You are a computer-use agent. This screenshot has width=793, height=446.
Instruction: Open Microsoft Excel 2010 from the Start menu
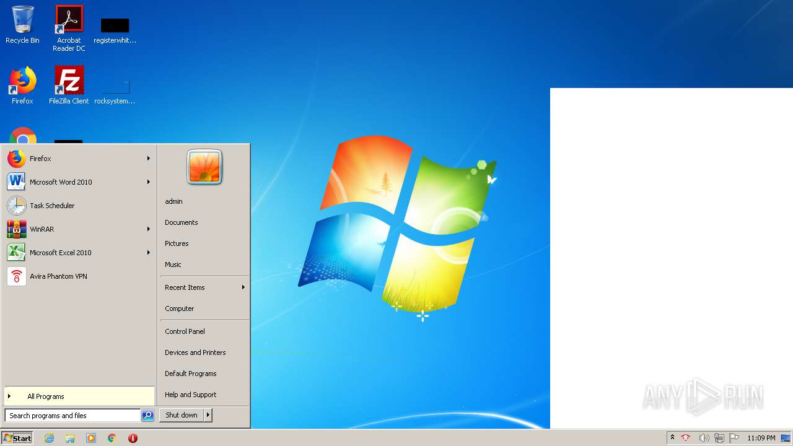click(79, 253)
